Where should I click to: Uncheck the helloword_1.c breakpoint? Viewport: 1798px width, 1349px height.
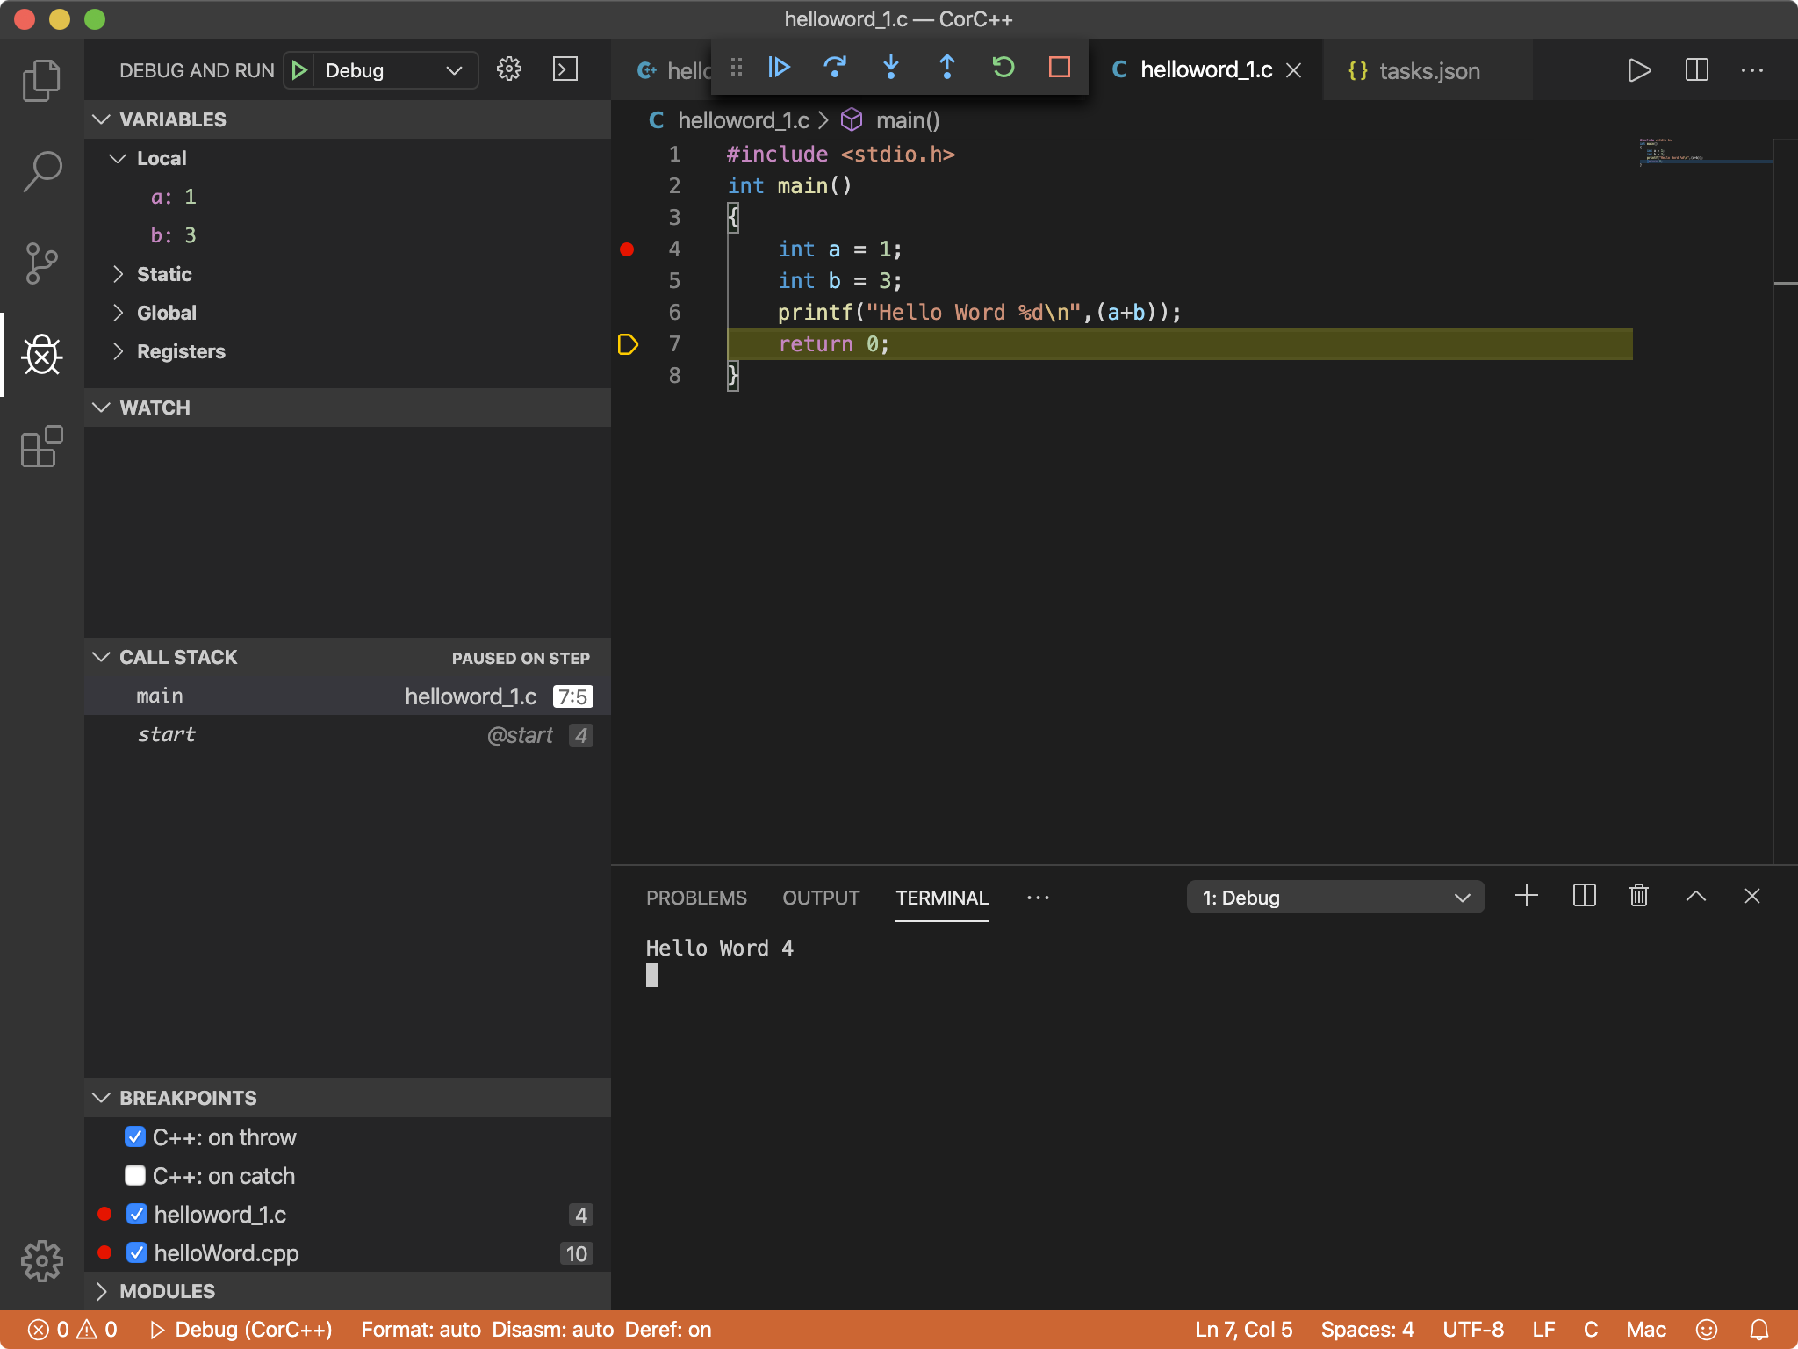pyautogui.click(x=137, y=1215)
